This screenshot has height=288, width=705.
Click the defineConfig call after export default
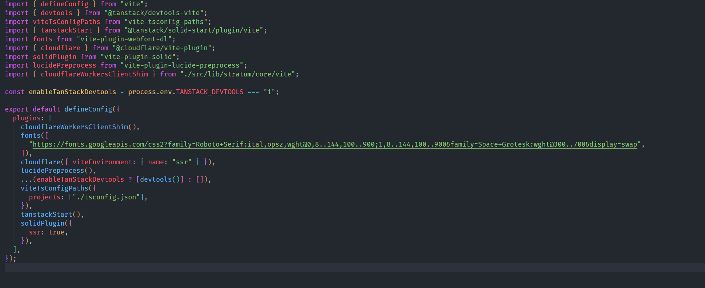[x=88, y=109]
